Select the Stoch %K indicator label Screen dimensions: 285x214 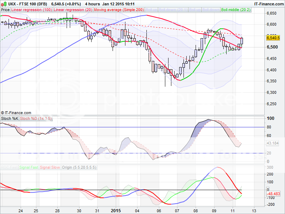pos(9,118)
